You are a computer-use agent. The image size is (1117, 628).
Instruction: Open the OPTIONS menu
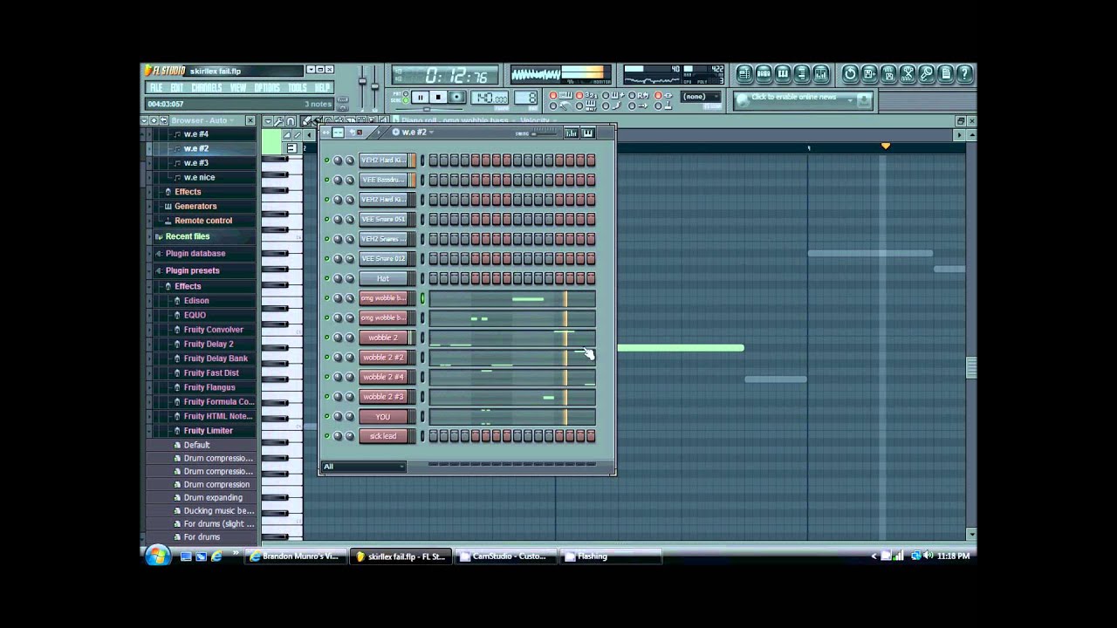(267, 88)
